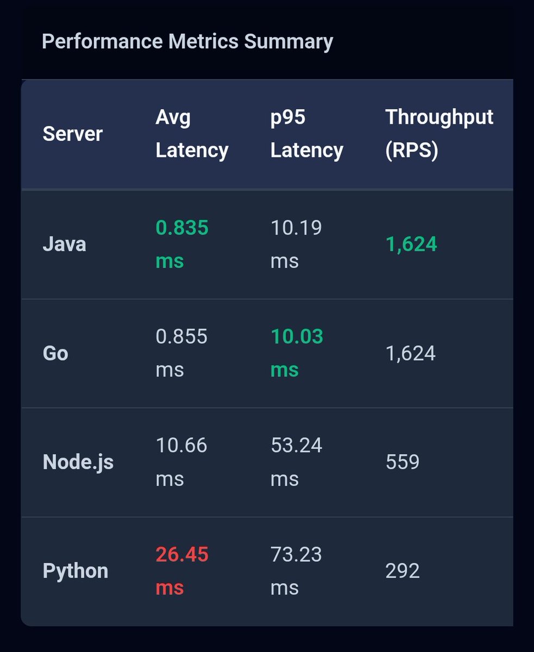Click the Python row label

(76, 572)
